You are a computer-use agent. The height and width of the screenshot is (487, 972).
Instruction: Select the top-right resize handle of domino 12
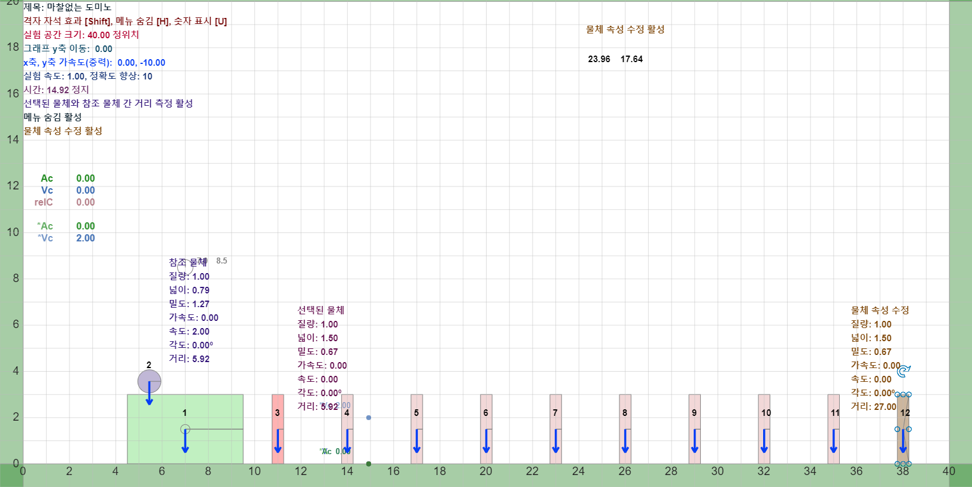click(x=909, y=394)
